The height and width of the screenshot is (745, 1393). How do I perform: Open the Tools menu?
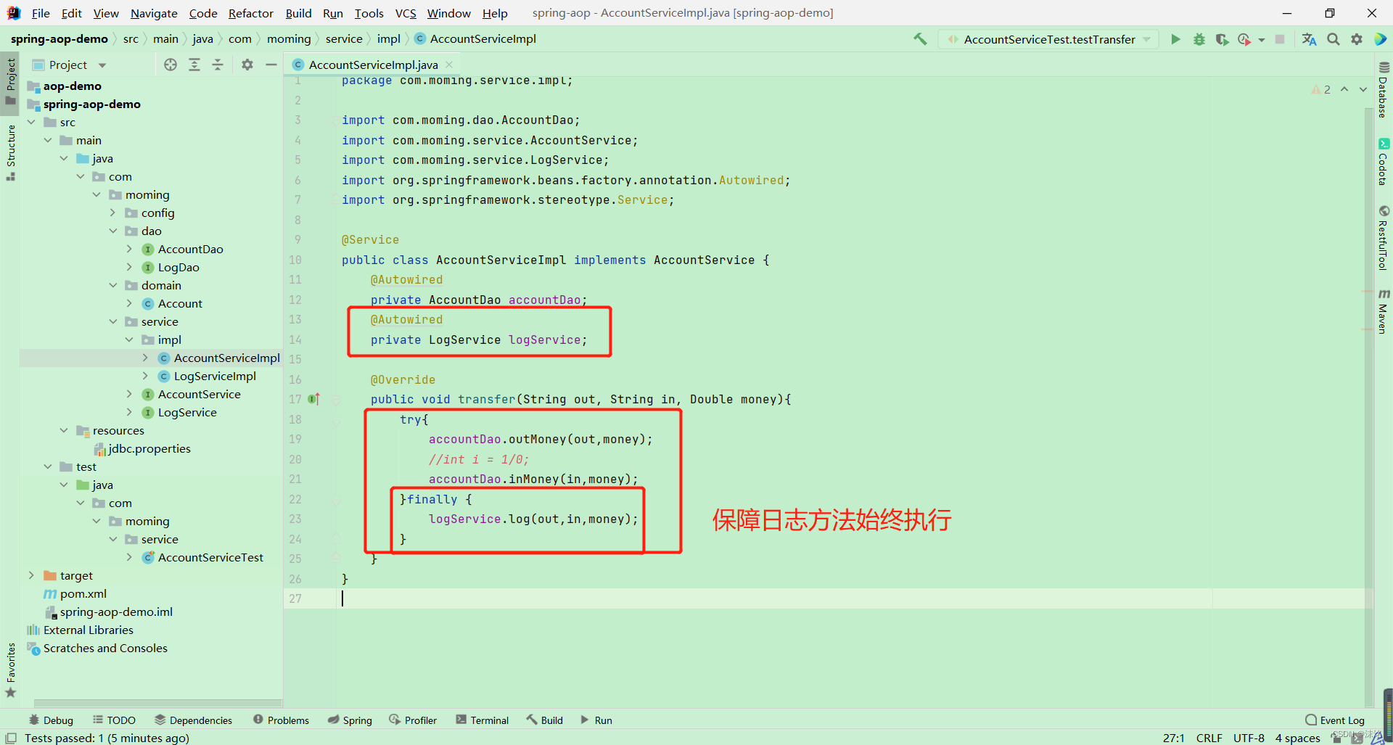click(369, 13)
